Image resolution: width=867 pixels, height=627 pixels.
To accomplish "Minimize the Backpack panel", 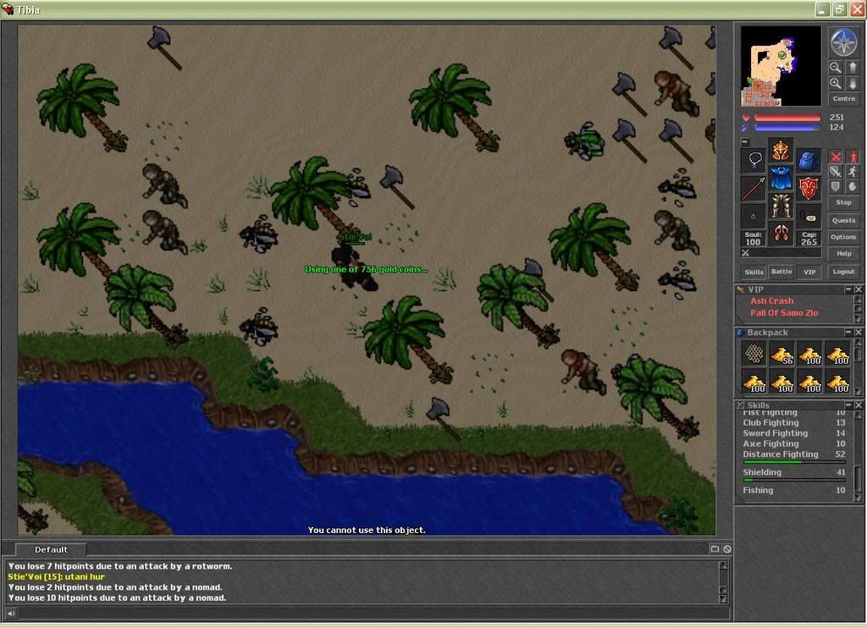I will click(x=848, y=332).
